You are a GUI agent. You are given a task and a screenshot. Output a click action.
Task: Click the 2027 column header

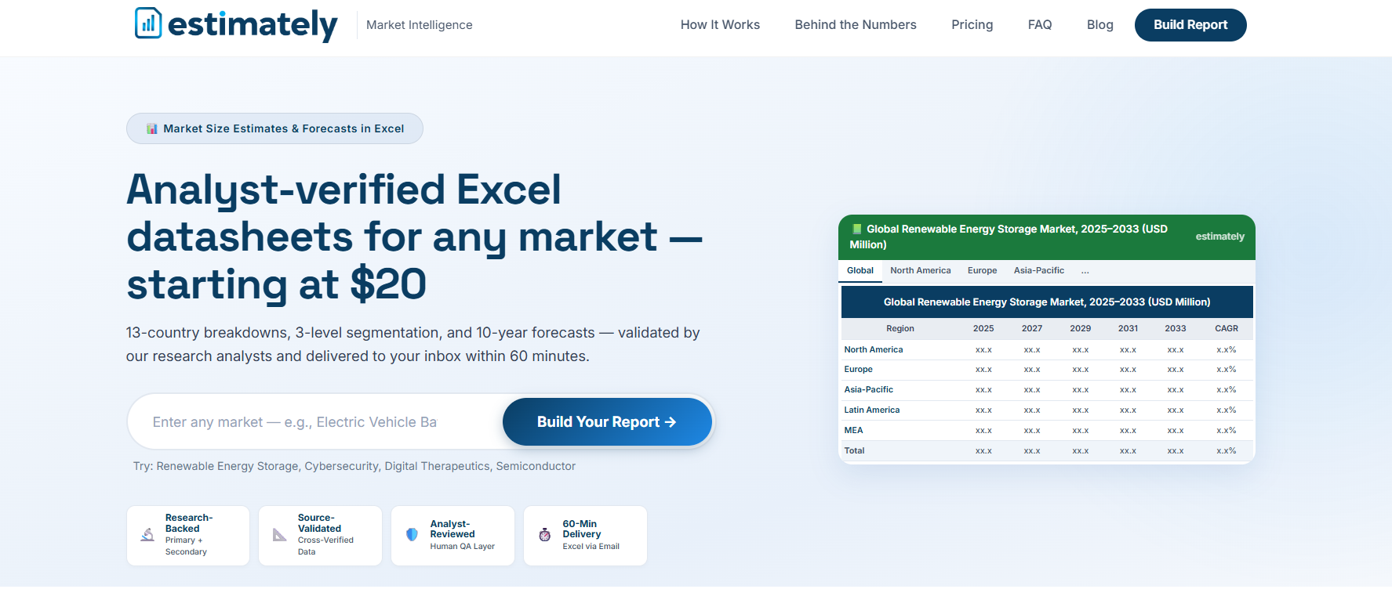point(1032,329)
